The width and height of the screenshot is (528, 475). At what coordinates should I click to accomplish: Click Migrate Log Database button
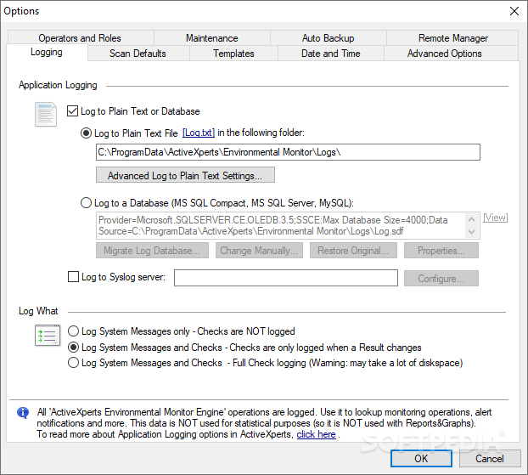point(152,251)
